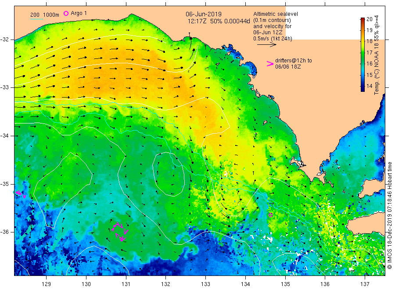Click the IMOS copyright timestamp text
The width and height of the screenshot is (395, 290).
pyautogui.click(x=389, y=216)
